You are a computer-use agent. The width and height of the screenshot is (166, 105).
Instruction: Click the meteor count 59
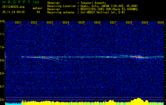pos(38,12)
